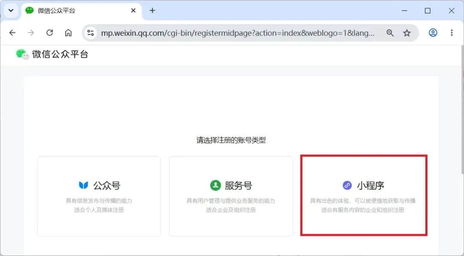Screen dimensions: 464x256
Task: Choose the 公众号 account type card
Action: 99,196
